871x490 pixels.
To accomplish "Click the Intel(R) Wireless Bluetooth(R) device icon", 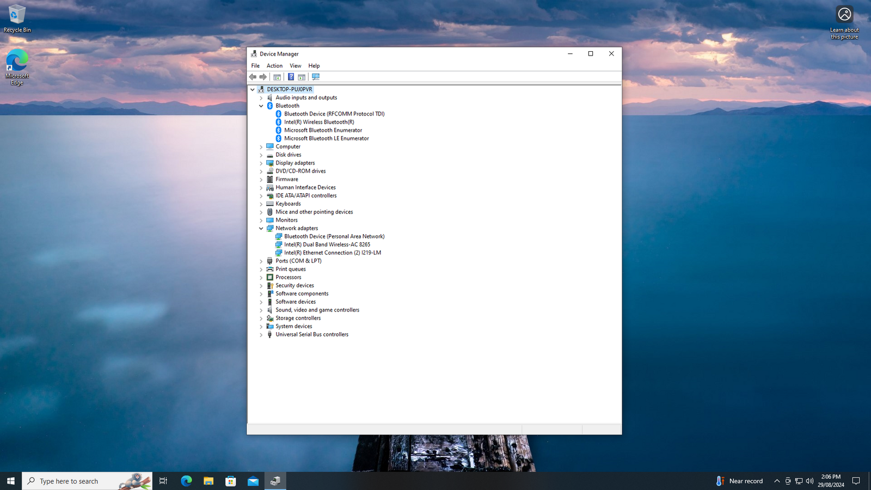I will (x=279, y=122).
